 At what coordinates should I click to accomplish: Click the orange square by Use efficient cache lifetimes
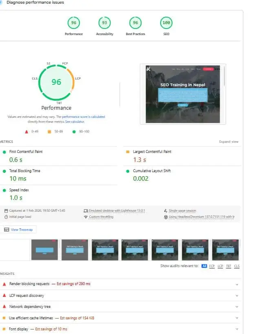click(4, 318)
